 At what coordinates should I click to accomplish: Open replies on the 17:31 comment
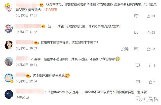tap(136, 16)
